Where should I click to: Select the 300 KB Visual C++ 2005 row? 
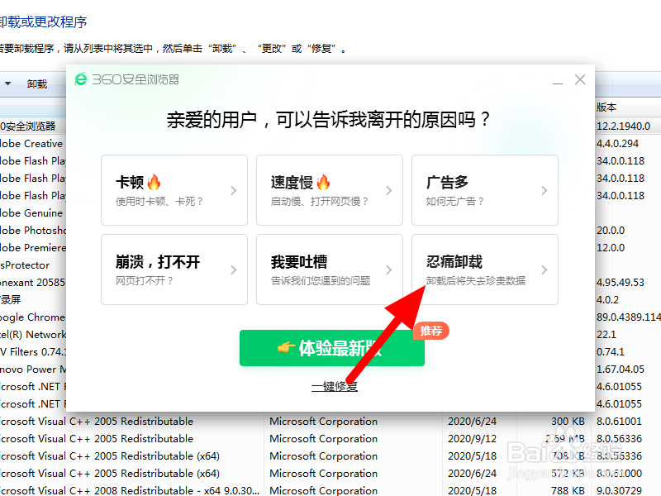point(330,422)
